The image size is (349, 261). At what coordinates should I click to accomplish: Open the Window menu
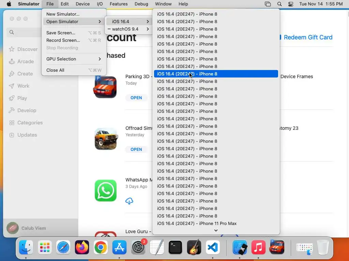click(163, 4)
